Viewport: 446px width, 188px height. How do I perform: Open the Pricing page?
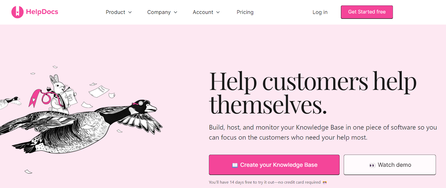tap(245, 12)
